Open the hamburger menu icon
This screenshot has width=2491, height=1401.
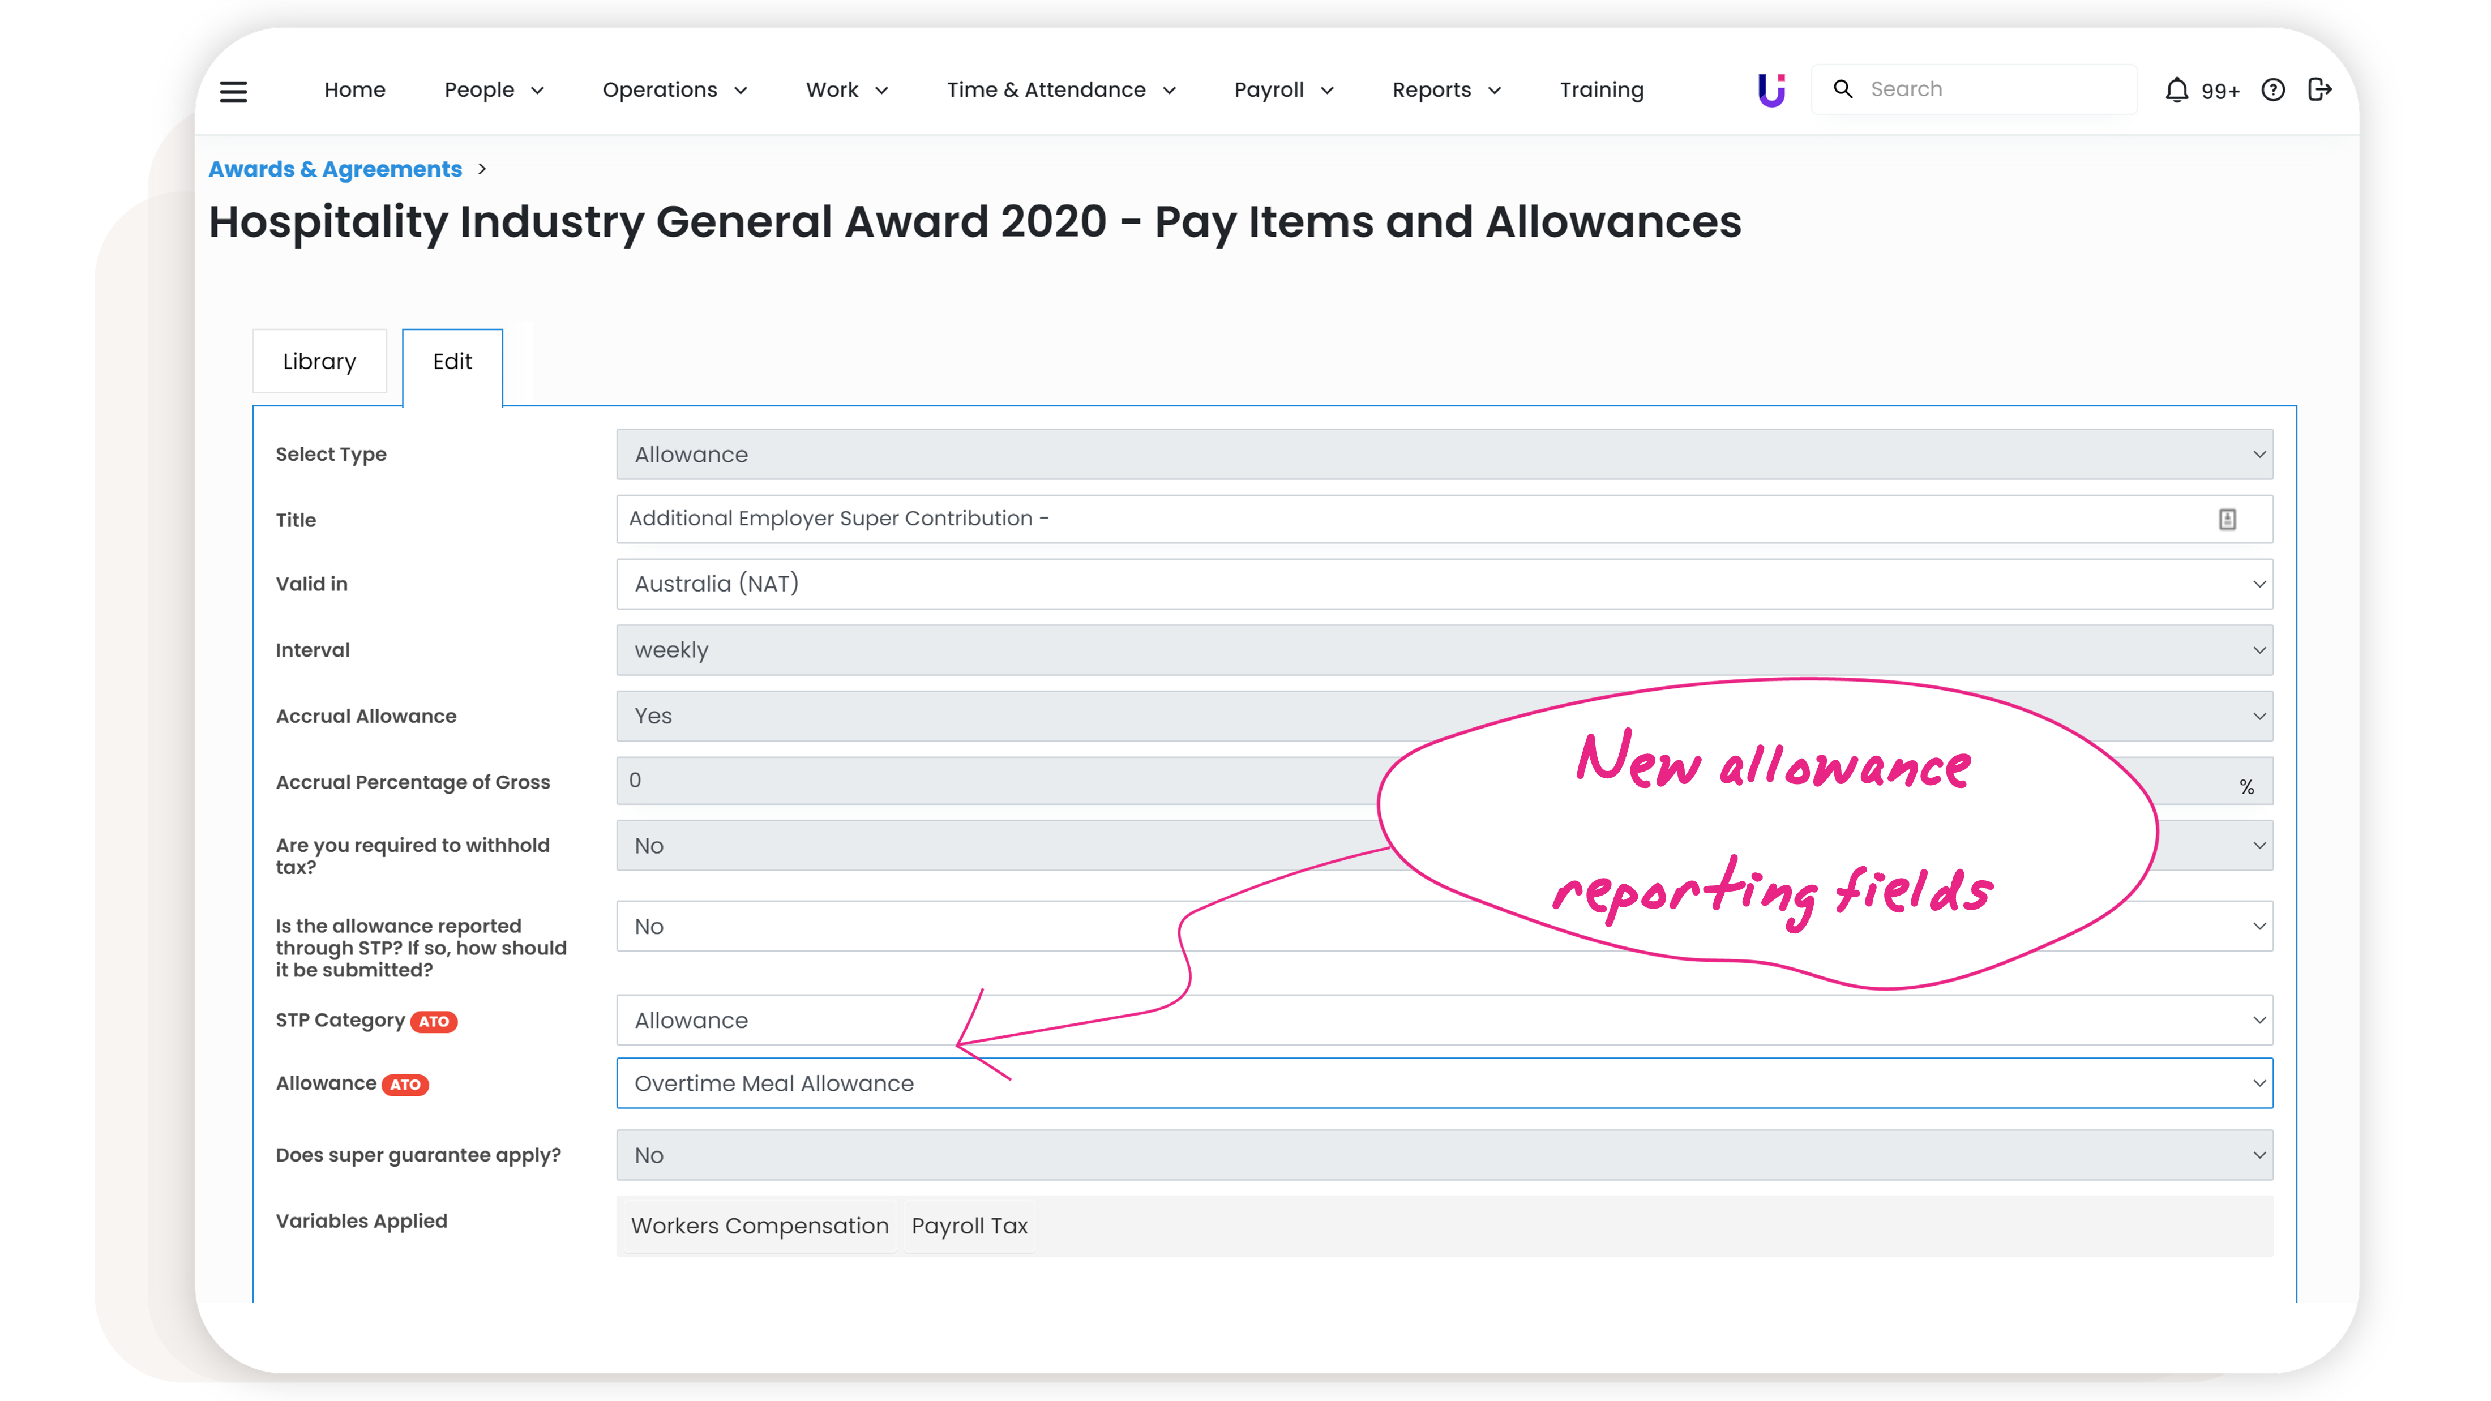233,91
